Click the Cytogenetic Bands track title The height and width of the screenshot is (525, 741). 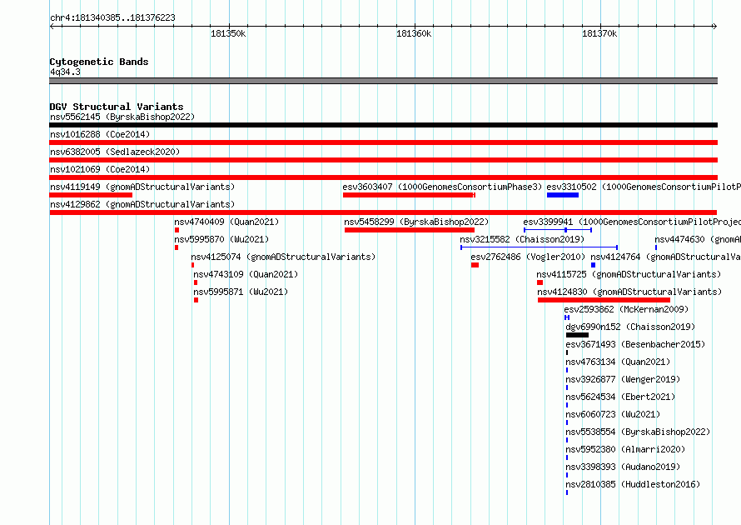[99, 62]
